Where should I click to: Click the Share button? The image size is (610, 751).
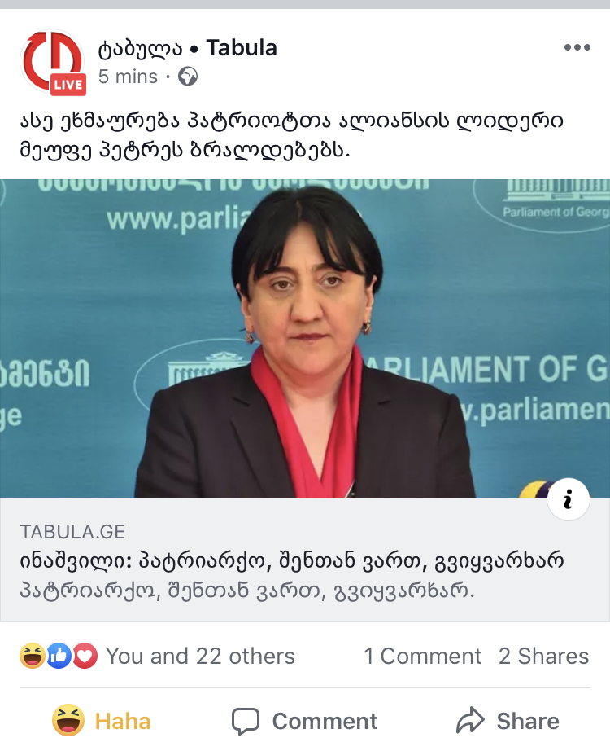pyautogui.click(x=508, y=721)
